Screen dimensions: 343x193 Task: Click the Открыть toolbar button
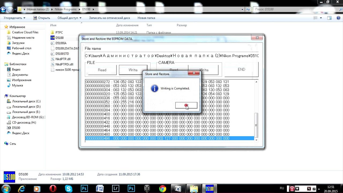(42, 18)
